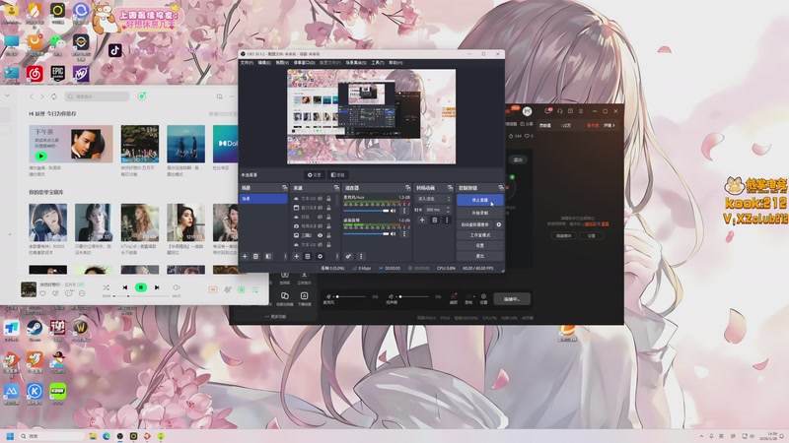Open volume speaker icon in music player bar
Viewport: 789px width, 443px height.
tap(177, 287)
